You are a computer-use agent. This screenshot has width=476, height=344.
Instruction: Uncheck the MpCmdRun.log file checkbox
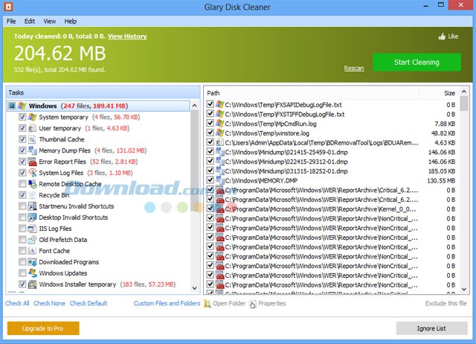point(210,124)
